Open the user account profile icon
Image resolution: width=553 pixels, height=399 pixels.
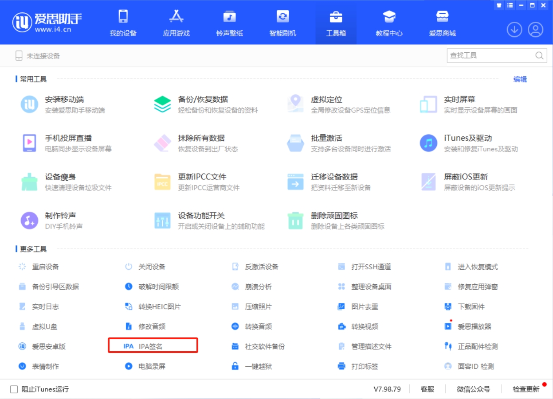pos(536,30)
